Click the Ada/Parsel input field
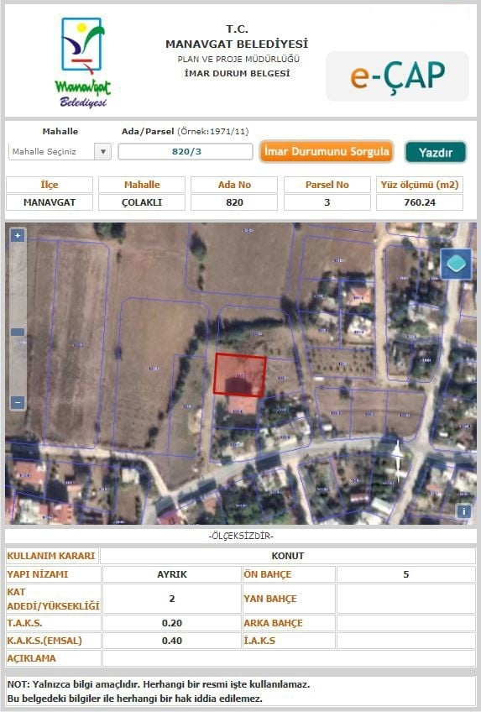Image resolution: width=481 pixels, height=712 pixels. pos(186,152)
